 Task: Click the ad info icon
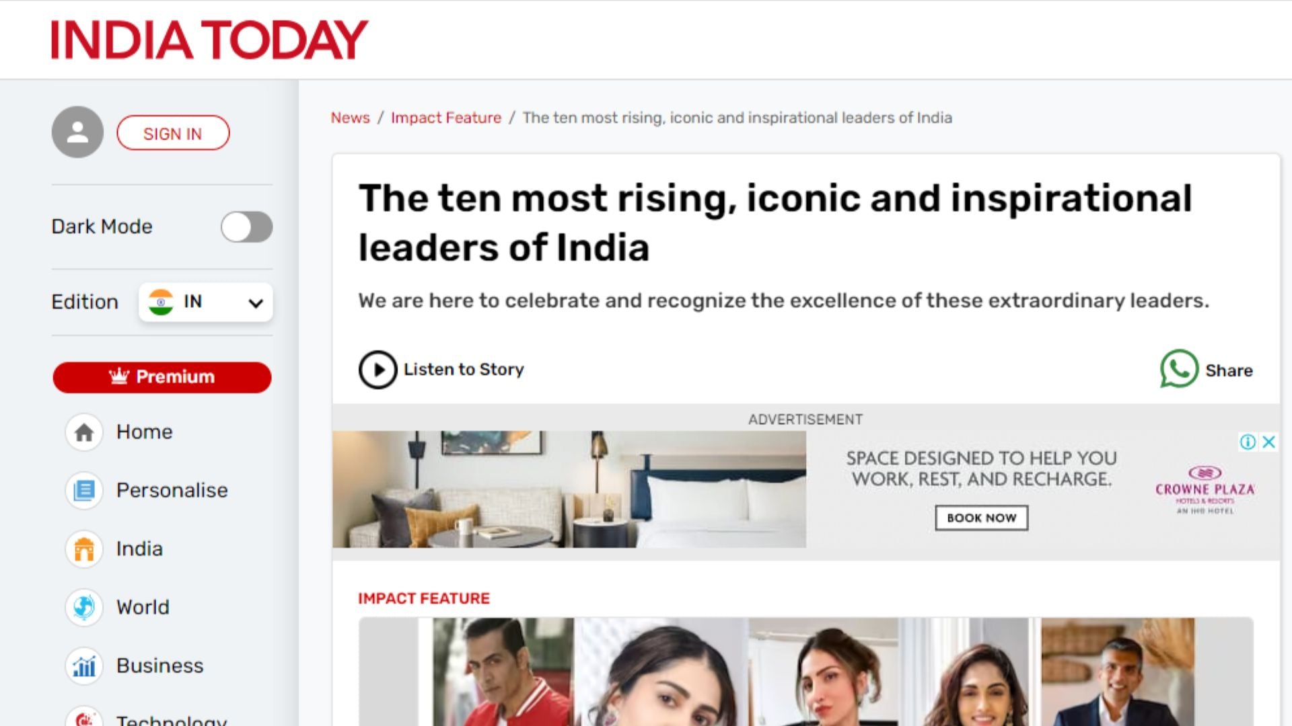(x=1248, y=442)
